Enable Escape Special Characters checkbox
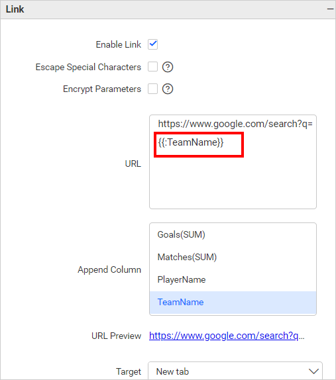336x380 pixels. click(x=153, y=67)
